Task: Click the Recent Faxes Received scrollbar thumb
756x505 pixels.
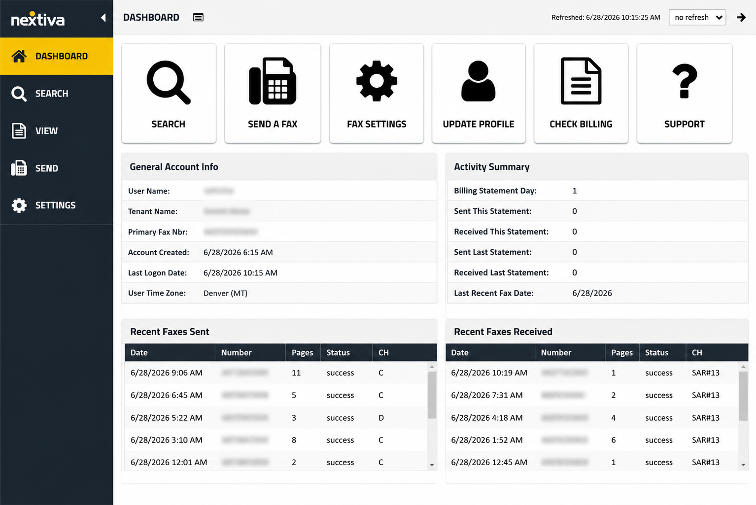Action: tap(744, 396)
